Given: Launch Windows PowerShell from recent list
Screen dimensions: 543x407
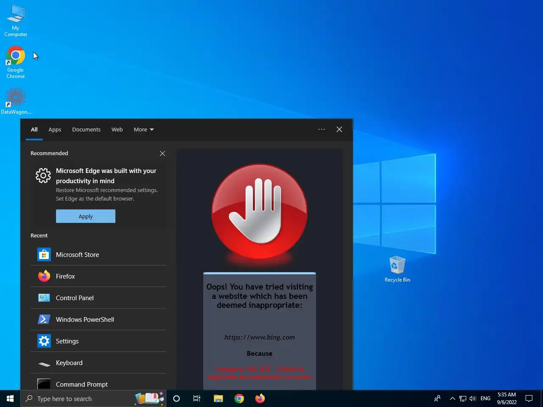Looking at the screenshot, I should (x=98, y=319).
